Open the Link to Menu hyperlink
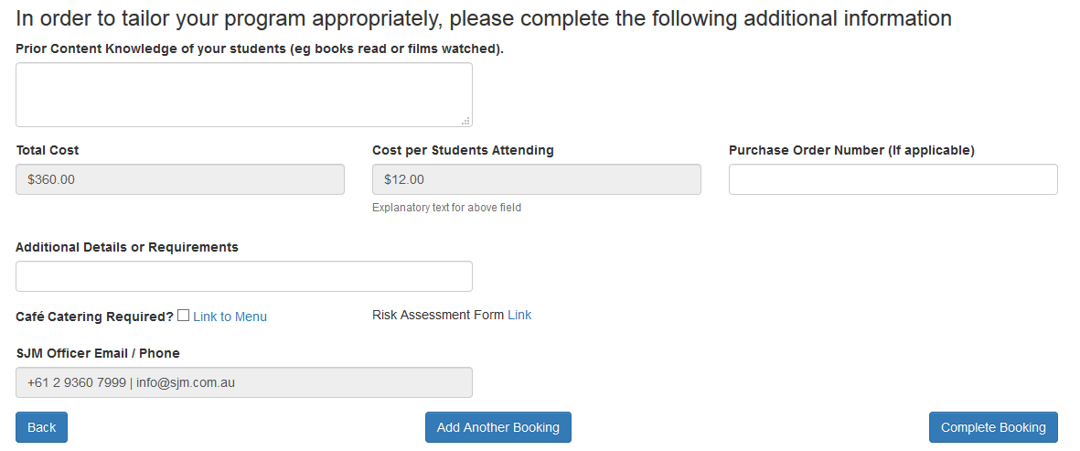Image resolution: width=1080 pixels, height=451 pixels. point(230,317)
